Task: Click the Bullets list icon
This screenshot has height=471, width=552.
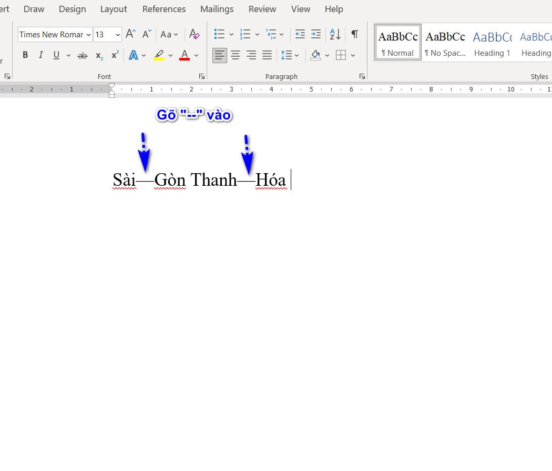Action: (220, 35)
